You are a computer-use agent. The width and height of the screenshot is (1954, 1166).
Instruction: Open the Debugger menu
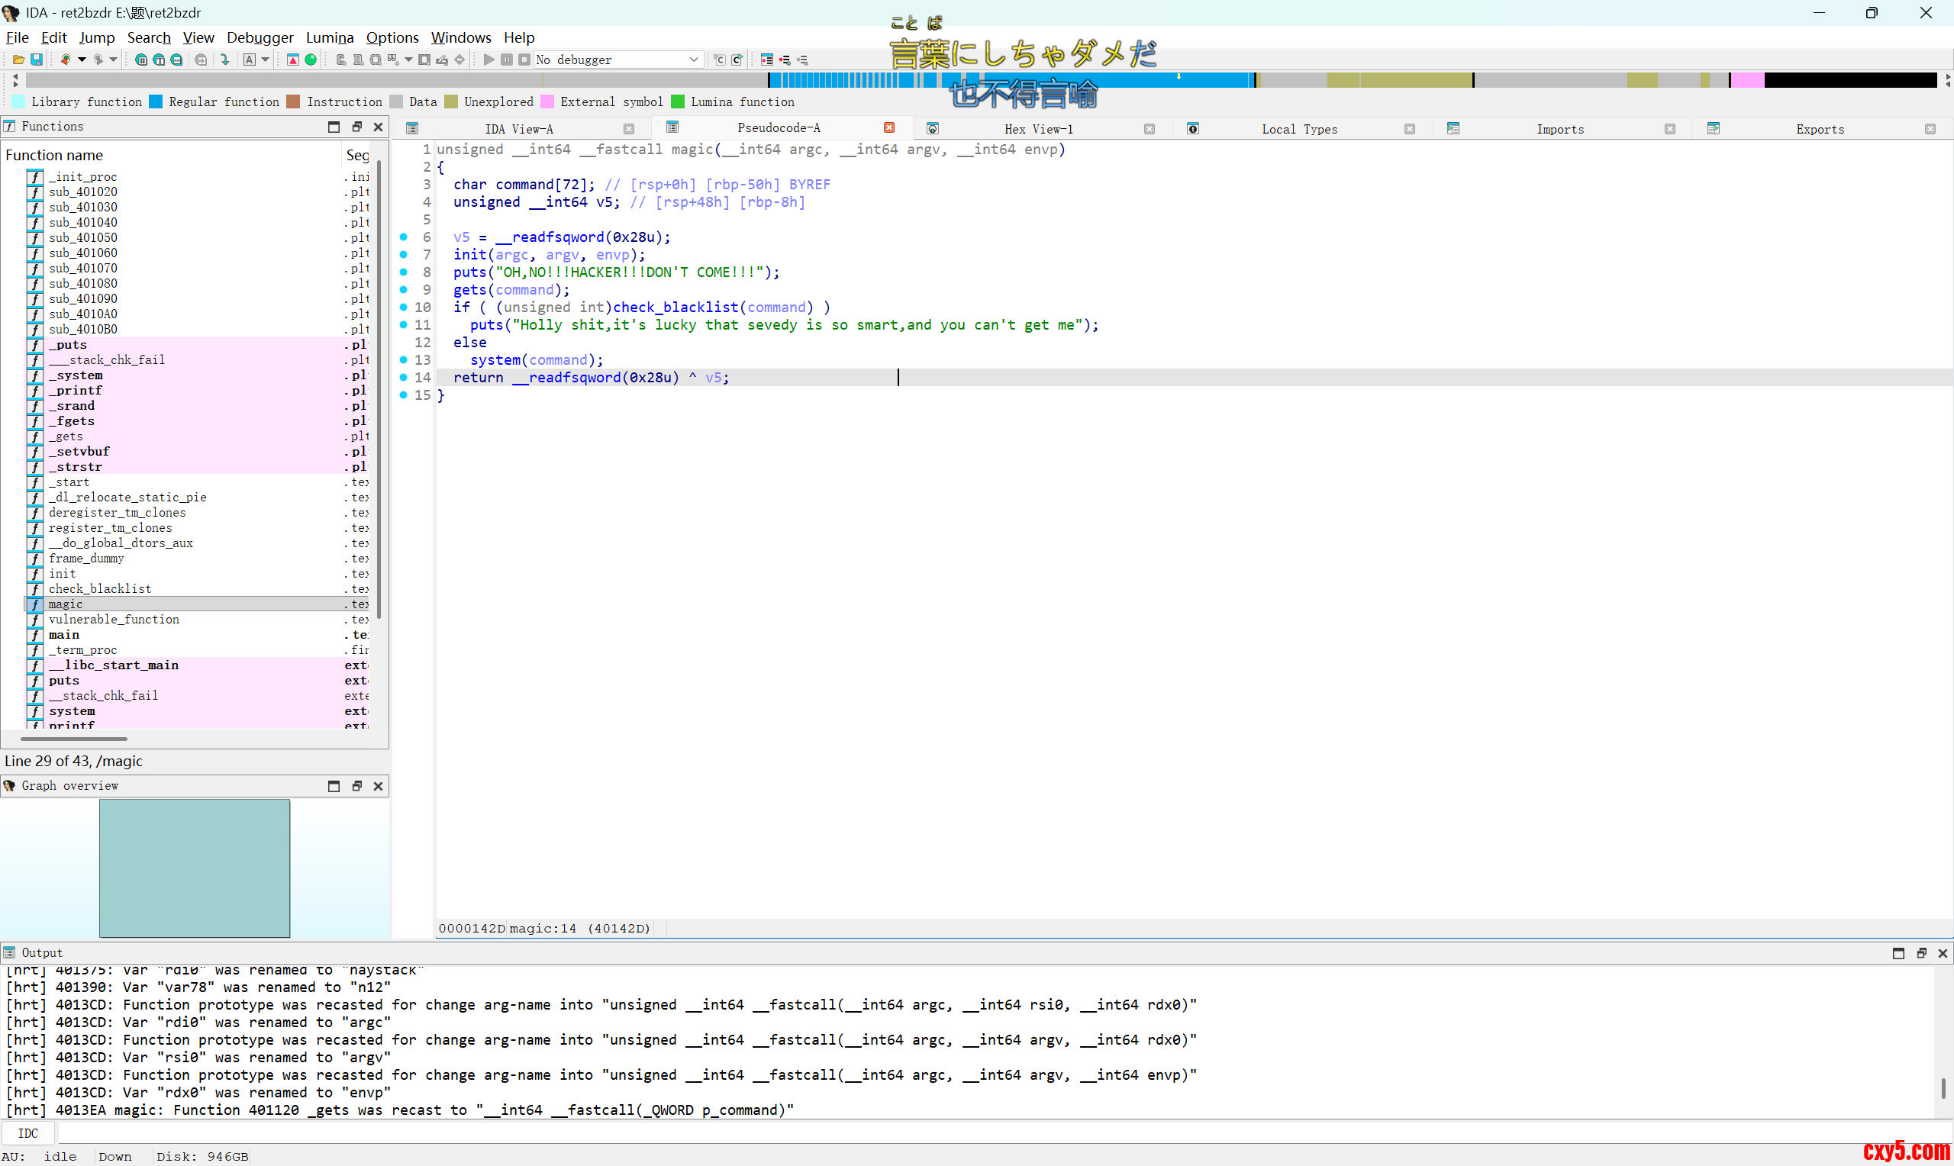point(260,37)
